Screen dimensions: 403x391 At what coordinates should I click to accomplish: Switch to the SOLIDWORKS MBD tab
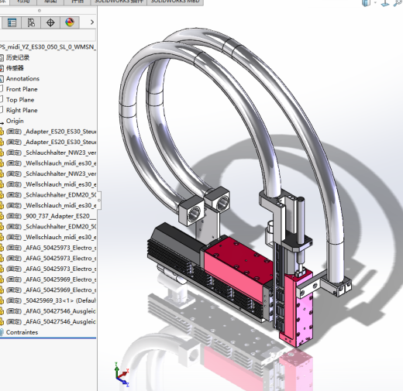point(175,2)
